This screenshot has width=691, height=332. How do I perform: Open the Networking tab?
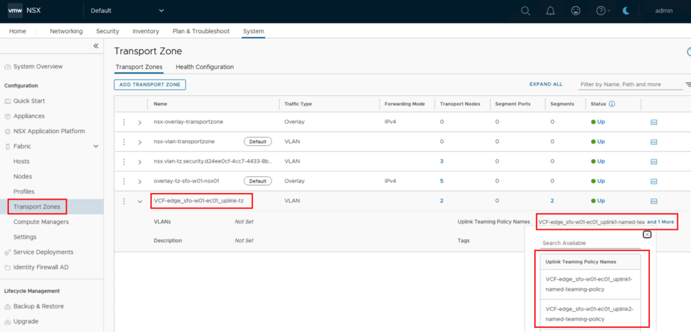click(66, 31)
